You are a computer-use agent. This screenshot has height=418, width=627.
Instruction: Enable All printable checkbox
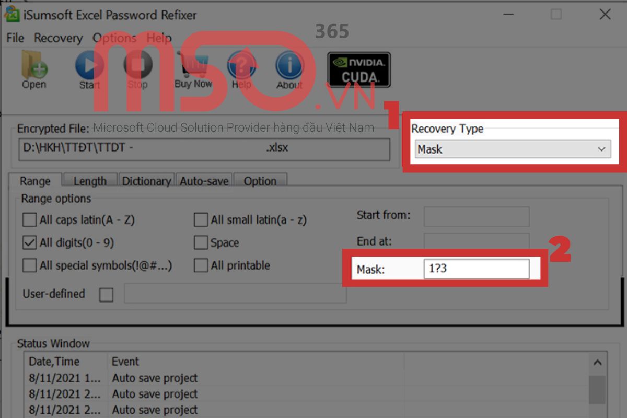(201, 265)
